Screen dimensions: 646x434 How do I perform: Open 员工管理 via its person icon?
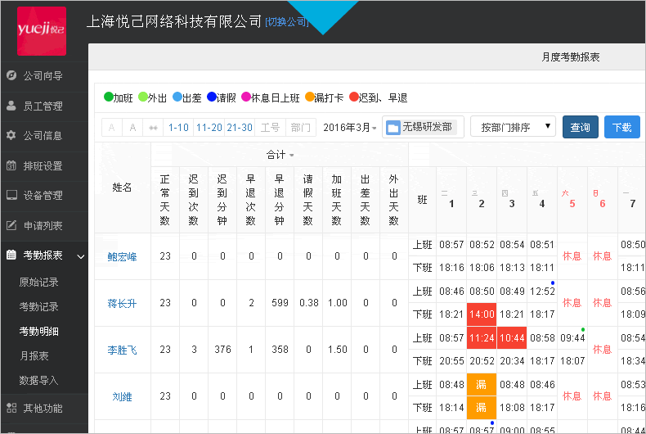click(11, 106)
